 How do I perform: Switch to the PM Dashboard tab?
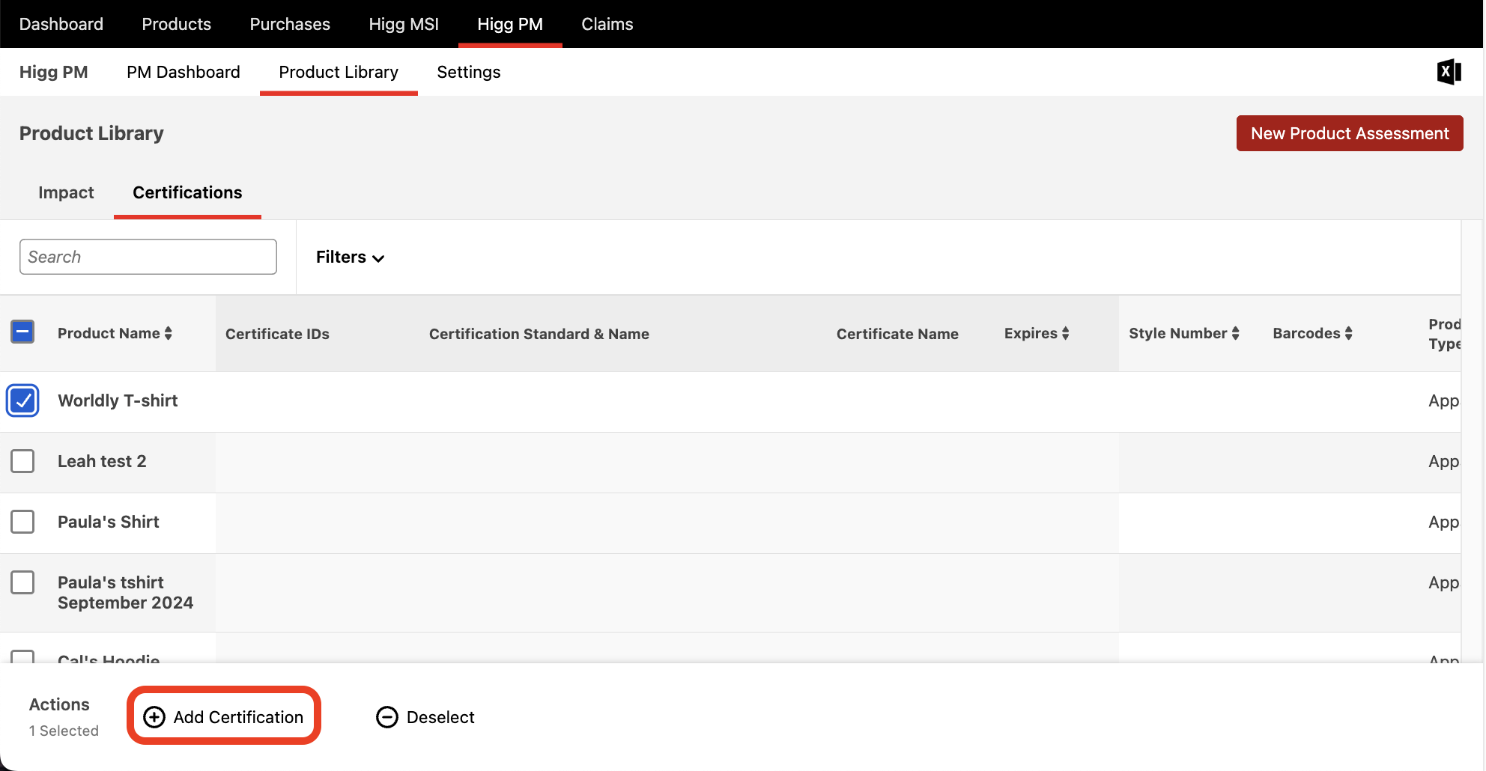[184, 72]
